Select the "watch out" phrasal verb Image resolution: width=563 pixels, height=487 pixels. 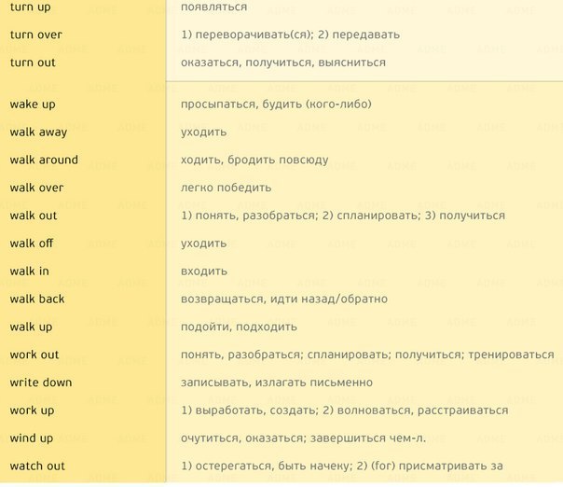click(x=37, y=466)
